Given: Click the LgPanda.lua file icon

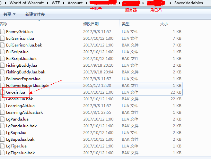Looking at the screenshot, I should [x=2, y=119].
